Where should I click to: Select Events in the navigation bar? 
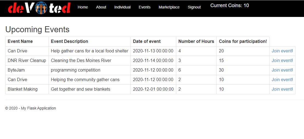point(144,7)
